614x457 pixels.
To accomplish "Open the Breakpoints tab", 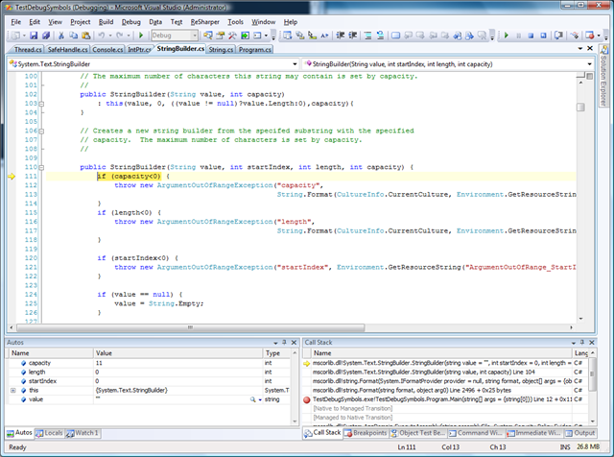I will 367,433.
